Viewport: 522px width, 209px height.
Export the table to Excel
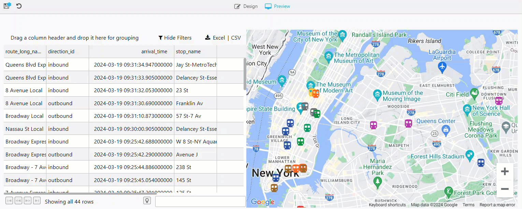click(215, 38)
